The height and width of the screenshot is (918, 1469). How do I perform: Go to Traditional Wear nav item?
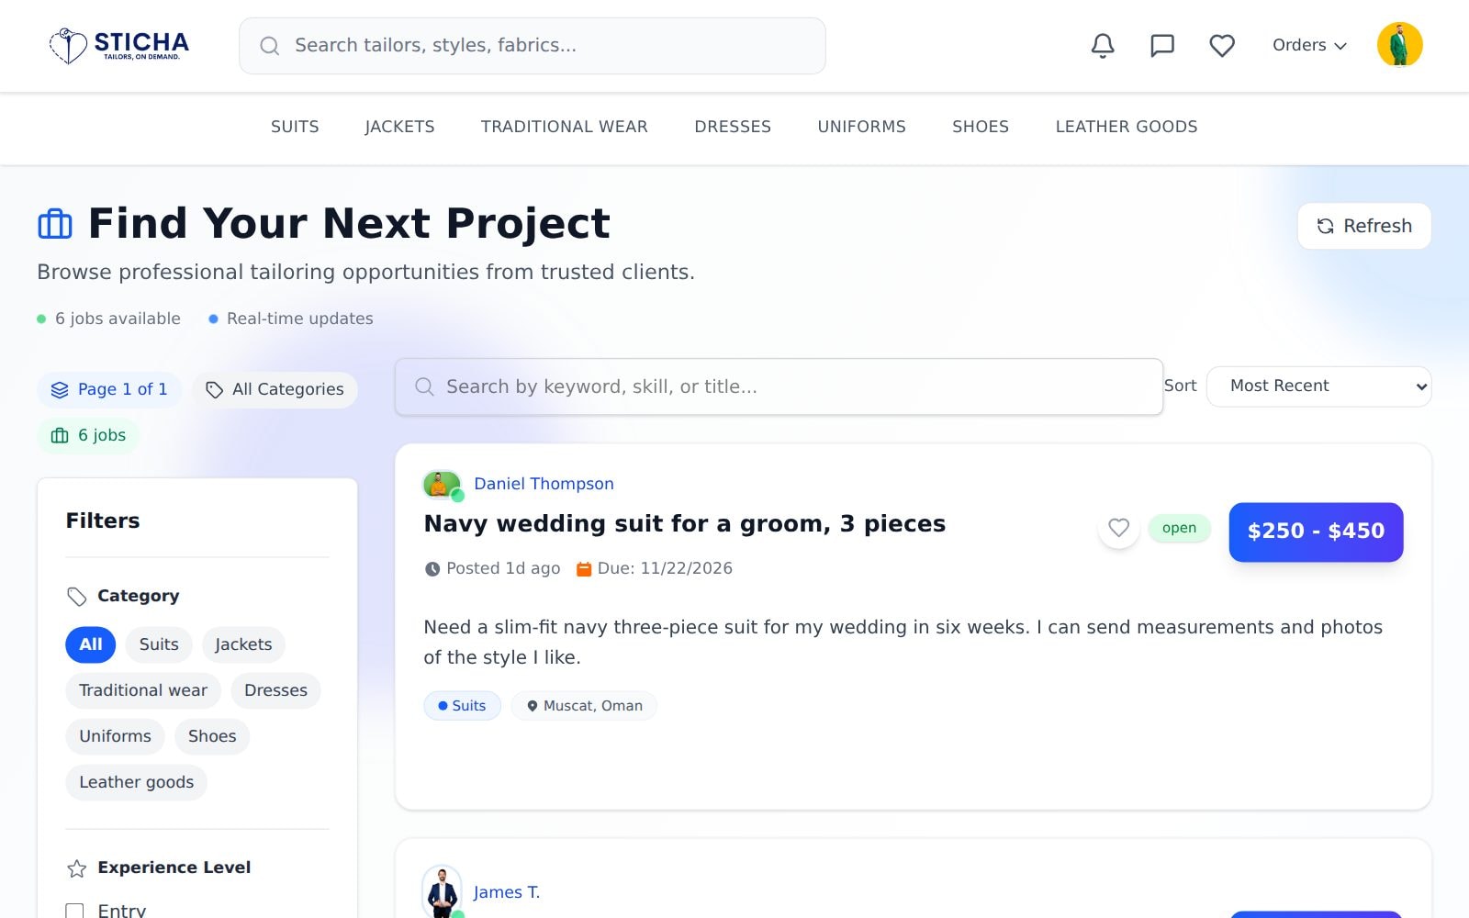coord(565,127)
